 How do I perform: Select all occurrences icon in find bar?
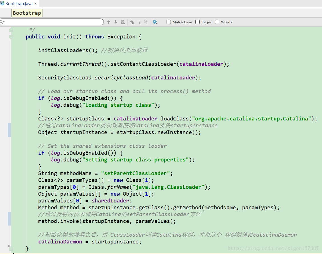pyautogui.click(x=146, y=22)
